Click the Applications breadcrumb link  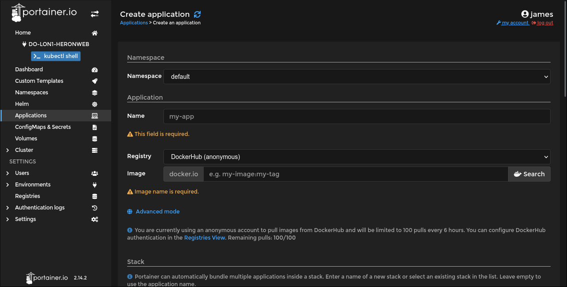point(134,23)
